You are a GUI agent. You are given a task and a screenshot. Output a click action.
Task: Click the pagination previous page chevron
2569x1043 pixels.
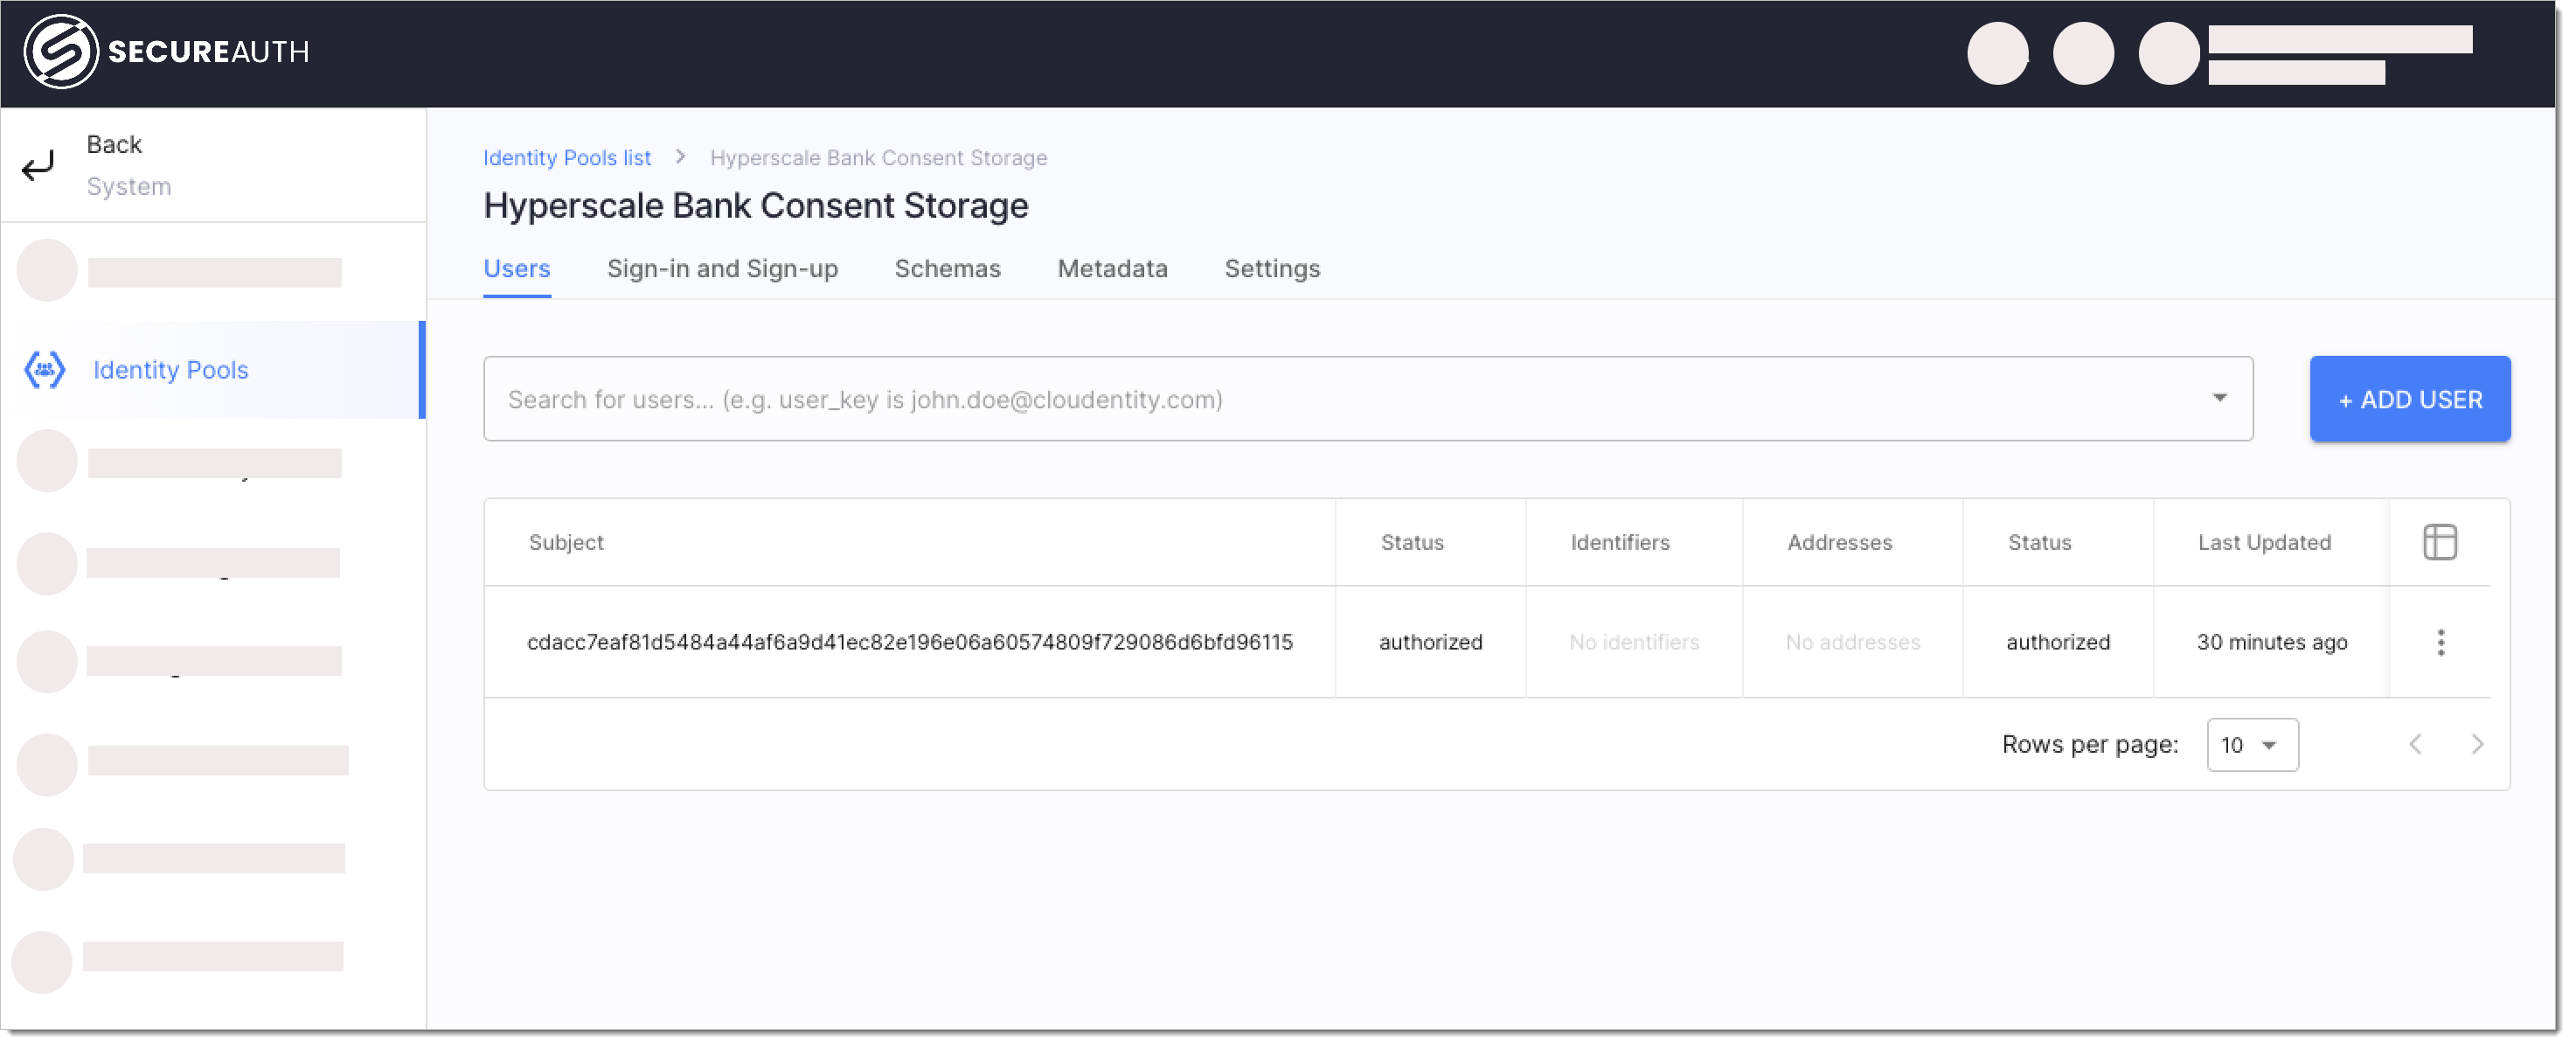[2417, 745]
